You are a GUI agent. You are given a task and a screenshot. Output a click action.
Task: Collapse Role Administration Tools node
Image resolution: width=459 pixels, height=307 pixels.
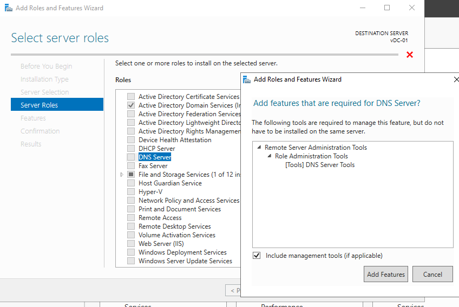270,156
